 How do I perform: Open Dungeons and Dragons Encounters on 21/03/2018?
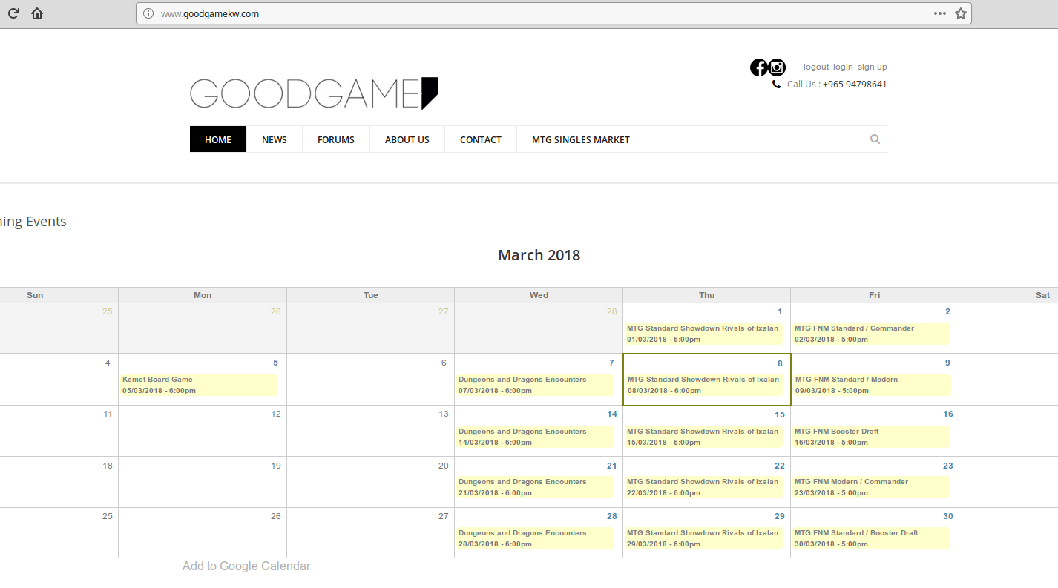click(x=535, y=486)
